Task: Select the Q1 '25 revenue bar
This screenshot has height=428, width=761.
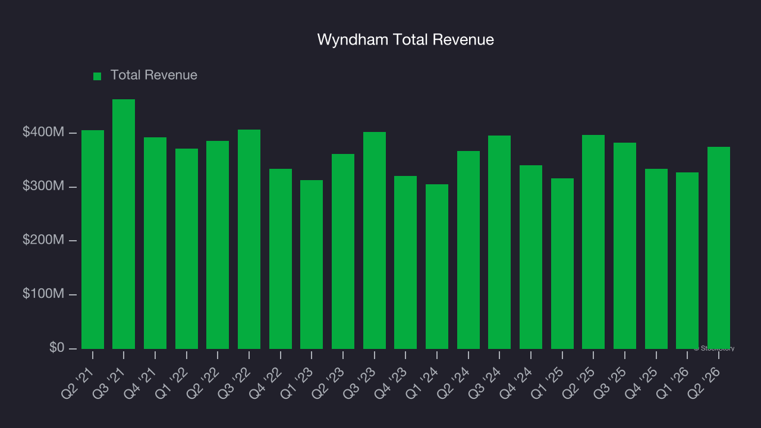Action: tap(562, 263)
